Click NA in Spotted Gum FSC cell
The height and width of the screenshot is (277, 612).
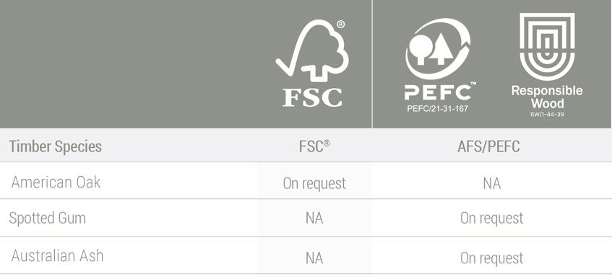(x=314, y=218)
